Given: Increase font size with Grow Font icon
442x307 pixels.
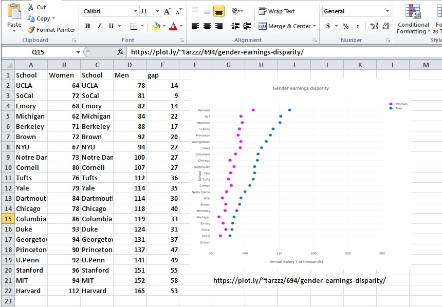Looking at the screenshot, I should coord(167,11).
